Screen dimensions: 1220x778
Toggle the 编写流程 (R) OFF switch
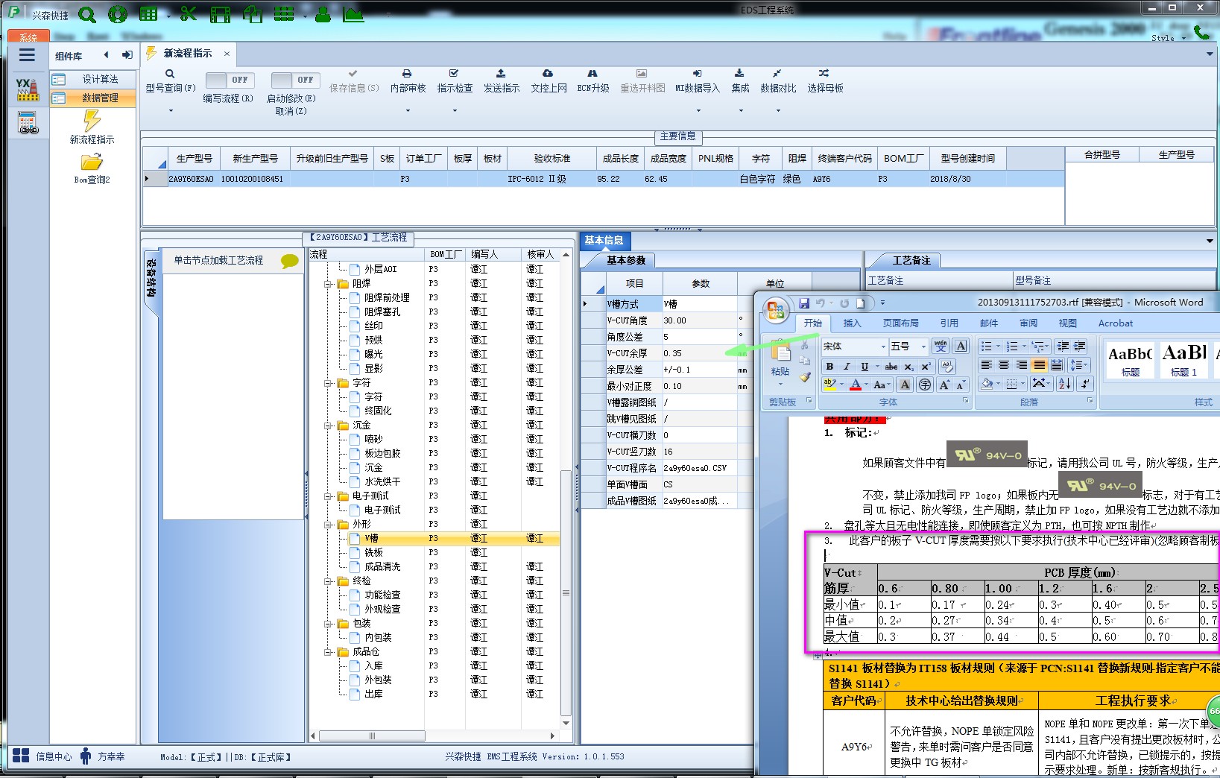(230, 80)
